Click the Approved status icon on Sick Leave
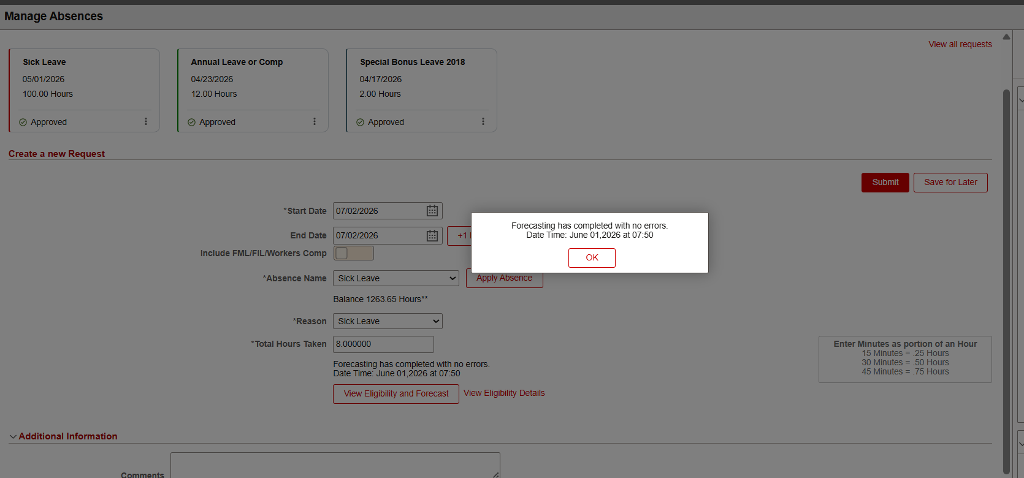1024x478 pixels. (x=23, y=122)
